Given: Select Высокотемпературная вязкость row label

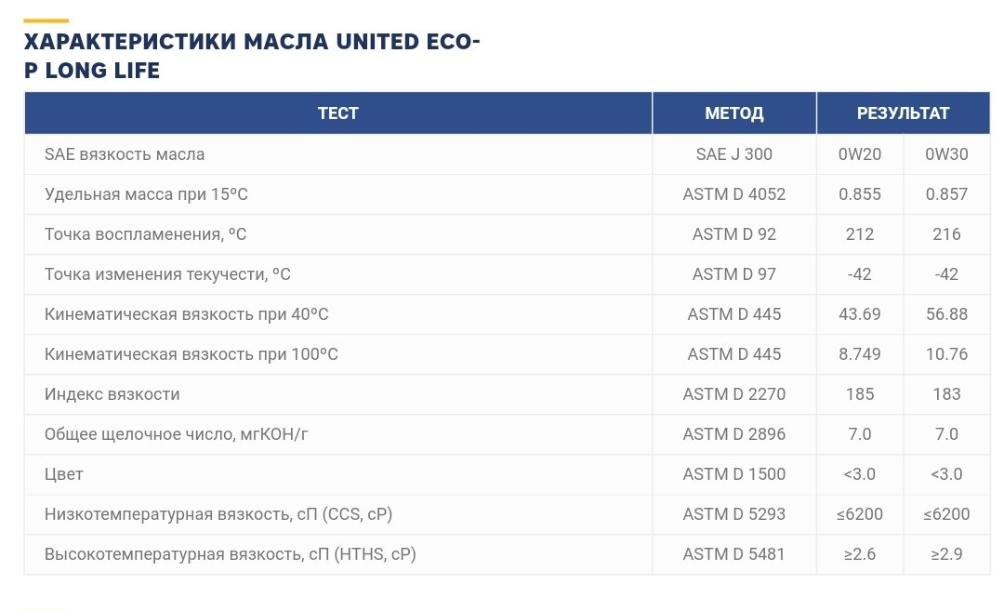Looking at the screenshot, I should (x=230, y=554).
